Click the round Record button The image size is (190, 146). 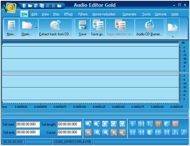167,124
